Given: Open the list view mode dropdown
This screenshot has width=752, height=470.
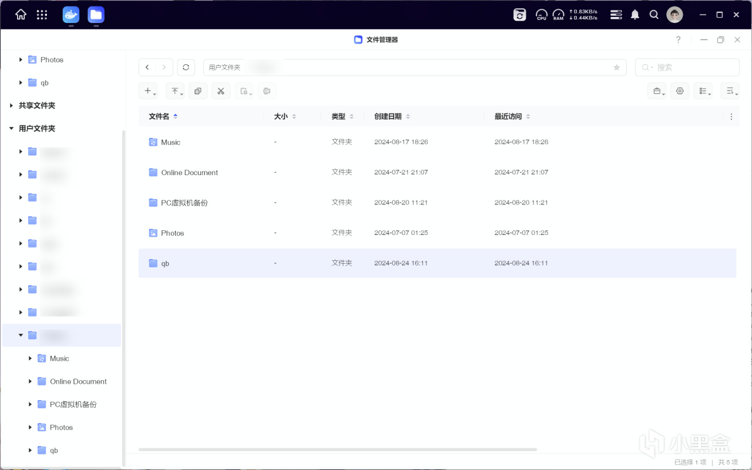Looking at the screenshot, I should (703, 91).
